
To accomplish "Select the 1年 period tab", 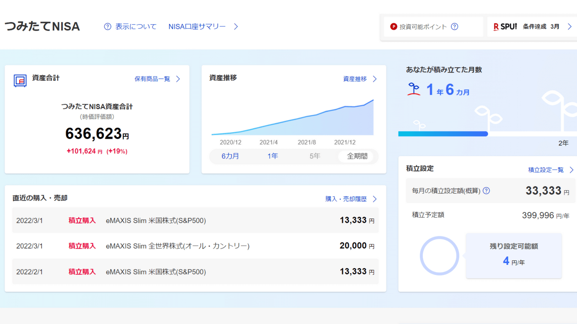I will (273, 156).
